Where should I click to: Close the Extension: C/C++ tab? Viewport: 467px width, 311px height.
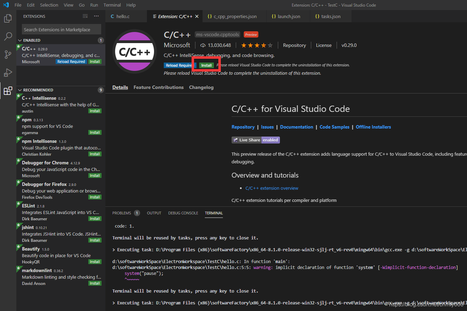point(197,16)
